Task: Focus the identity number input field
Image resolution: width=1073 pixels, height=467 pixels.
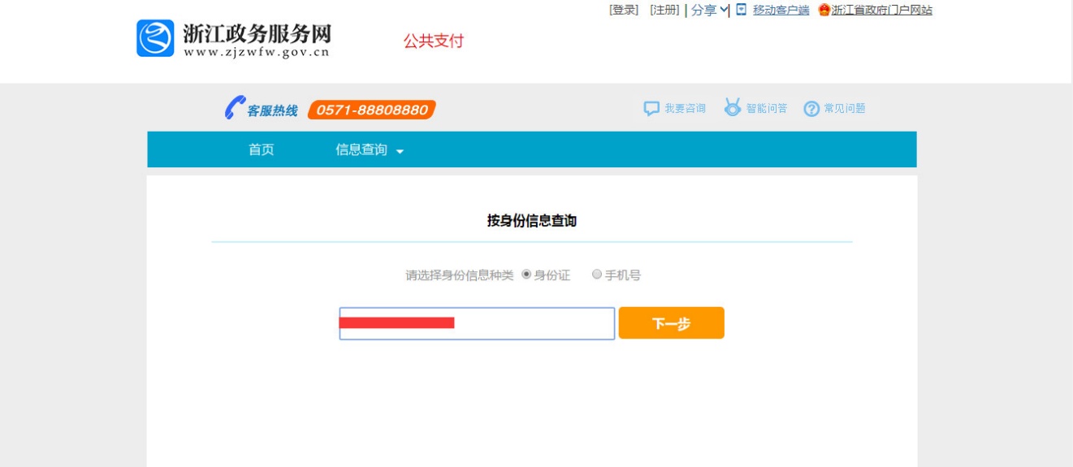Action: tap(477, 323)
